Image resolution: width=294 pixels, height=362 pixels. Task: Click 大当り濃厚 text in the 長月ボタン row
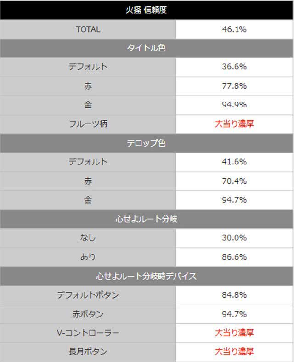pyautogui.click(x=234, y=352)
